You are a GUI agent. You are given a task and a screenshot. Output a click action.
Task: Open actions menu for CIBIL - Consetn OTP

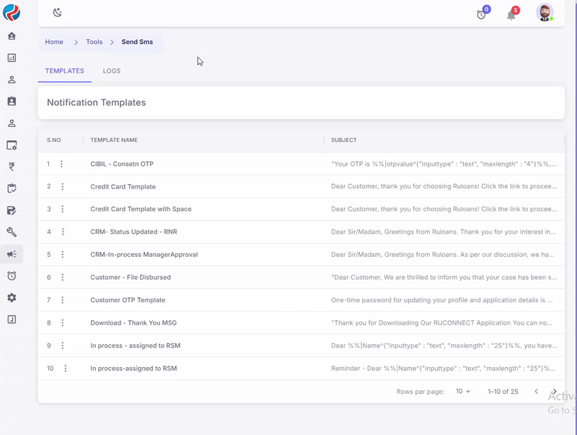coord(62,164)
